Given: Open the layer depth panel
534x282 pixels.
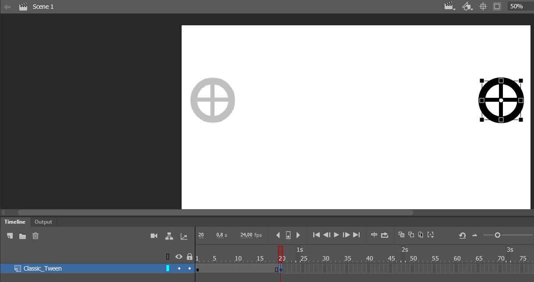Looking at the screenshot, I should coord(184,236).
